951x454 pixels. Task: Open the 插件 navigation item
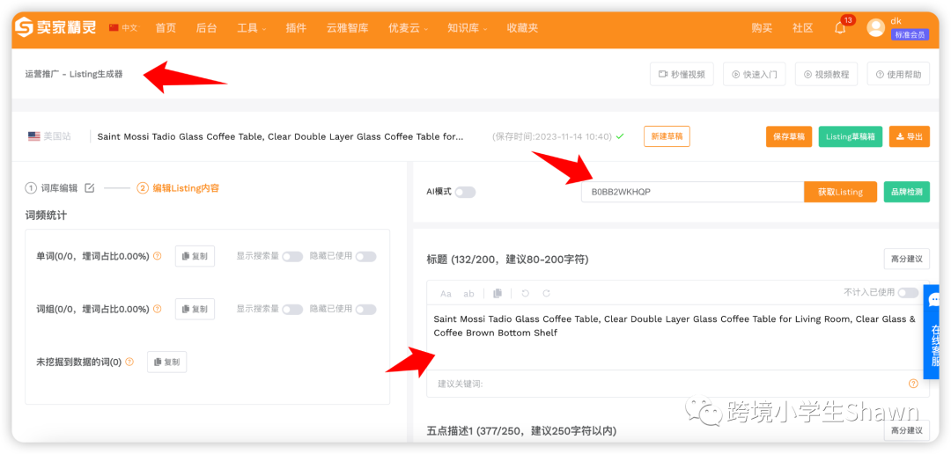click(296, 28)
